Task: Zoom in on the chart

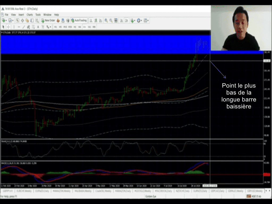Action: point(106,20)
